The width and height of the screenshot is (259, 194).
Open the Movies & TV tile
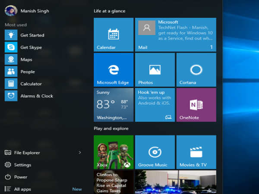point(196,152)
